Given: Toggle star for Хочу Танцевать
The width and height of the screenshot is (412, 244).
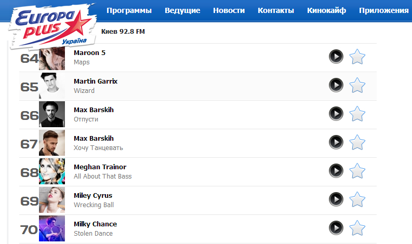Looking at the screenshot, I should (357, 142).
